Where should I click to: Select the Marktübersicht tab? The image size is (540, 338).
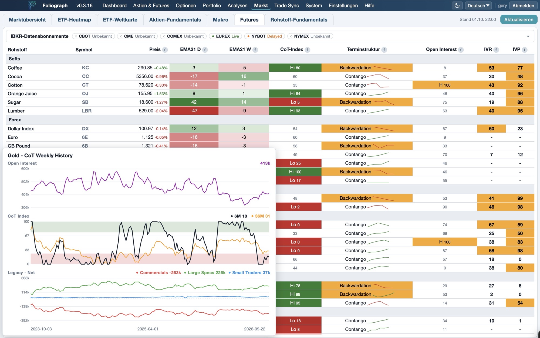pyautogui.click(x=27, y=20)
